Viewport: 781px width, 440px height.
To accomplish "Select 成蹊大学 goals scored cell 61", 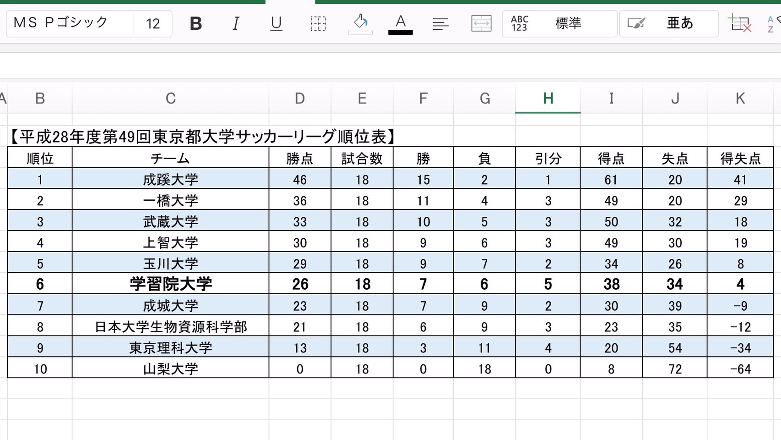I will pos(611,179).
